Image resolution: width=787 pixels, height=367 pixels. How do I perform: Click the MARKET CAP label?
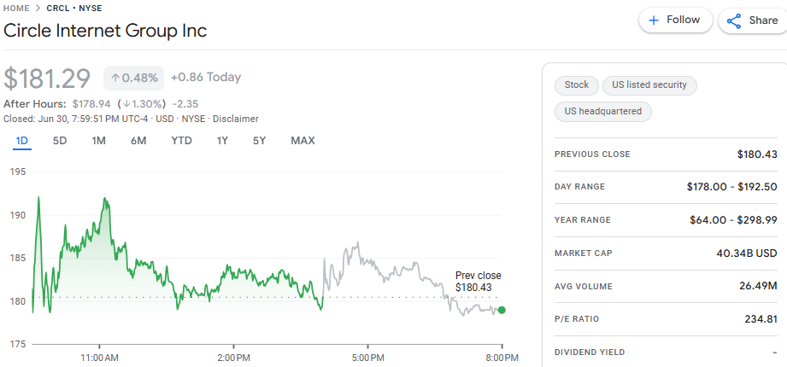(584, 253)
